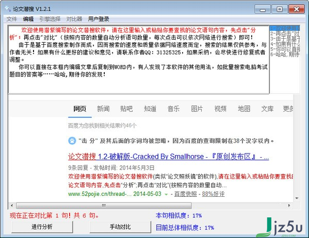
Task: Click the 9条回复 发帖时间 2014年5月3日 line
Action: tap(111, 168)
